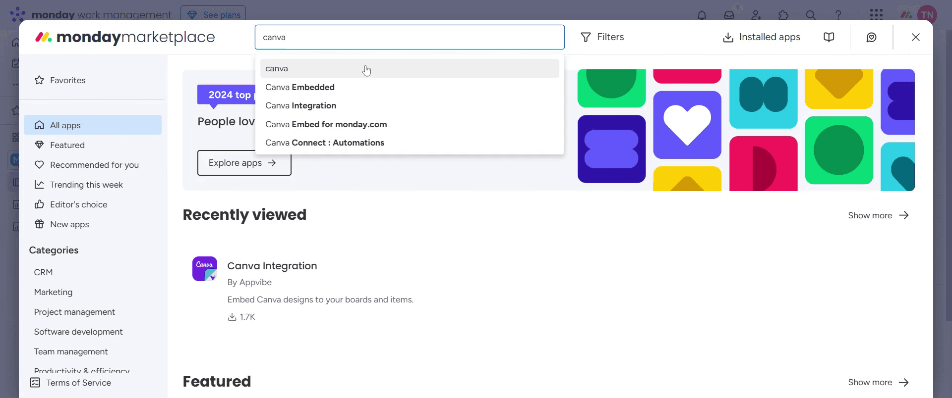Click in the canva search field
952x398 pixels.
[x=410, y=37]
